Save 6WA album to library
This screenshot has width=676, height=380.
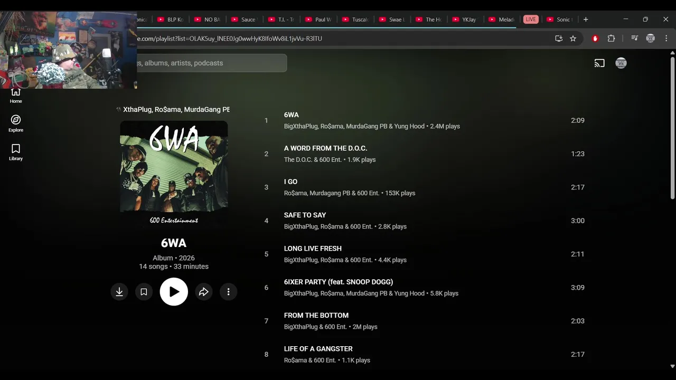[144, 292]
